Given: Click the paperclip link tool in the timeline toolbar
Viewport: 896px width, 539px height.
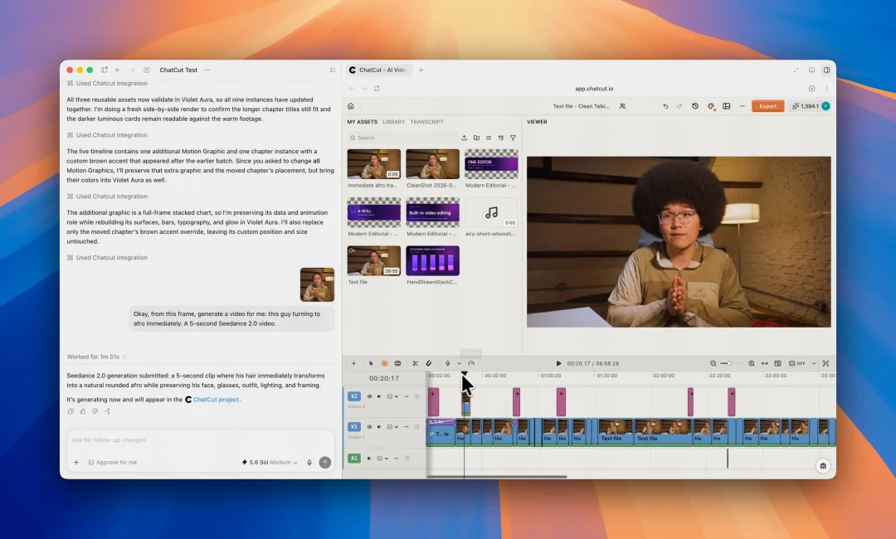Looking at the screenshot, I should 429,363.
